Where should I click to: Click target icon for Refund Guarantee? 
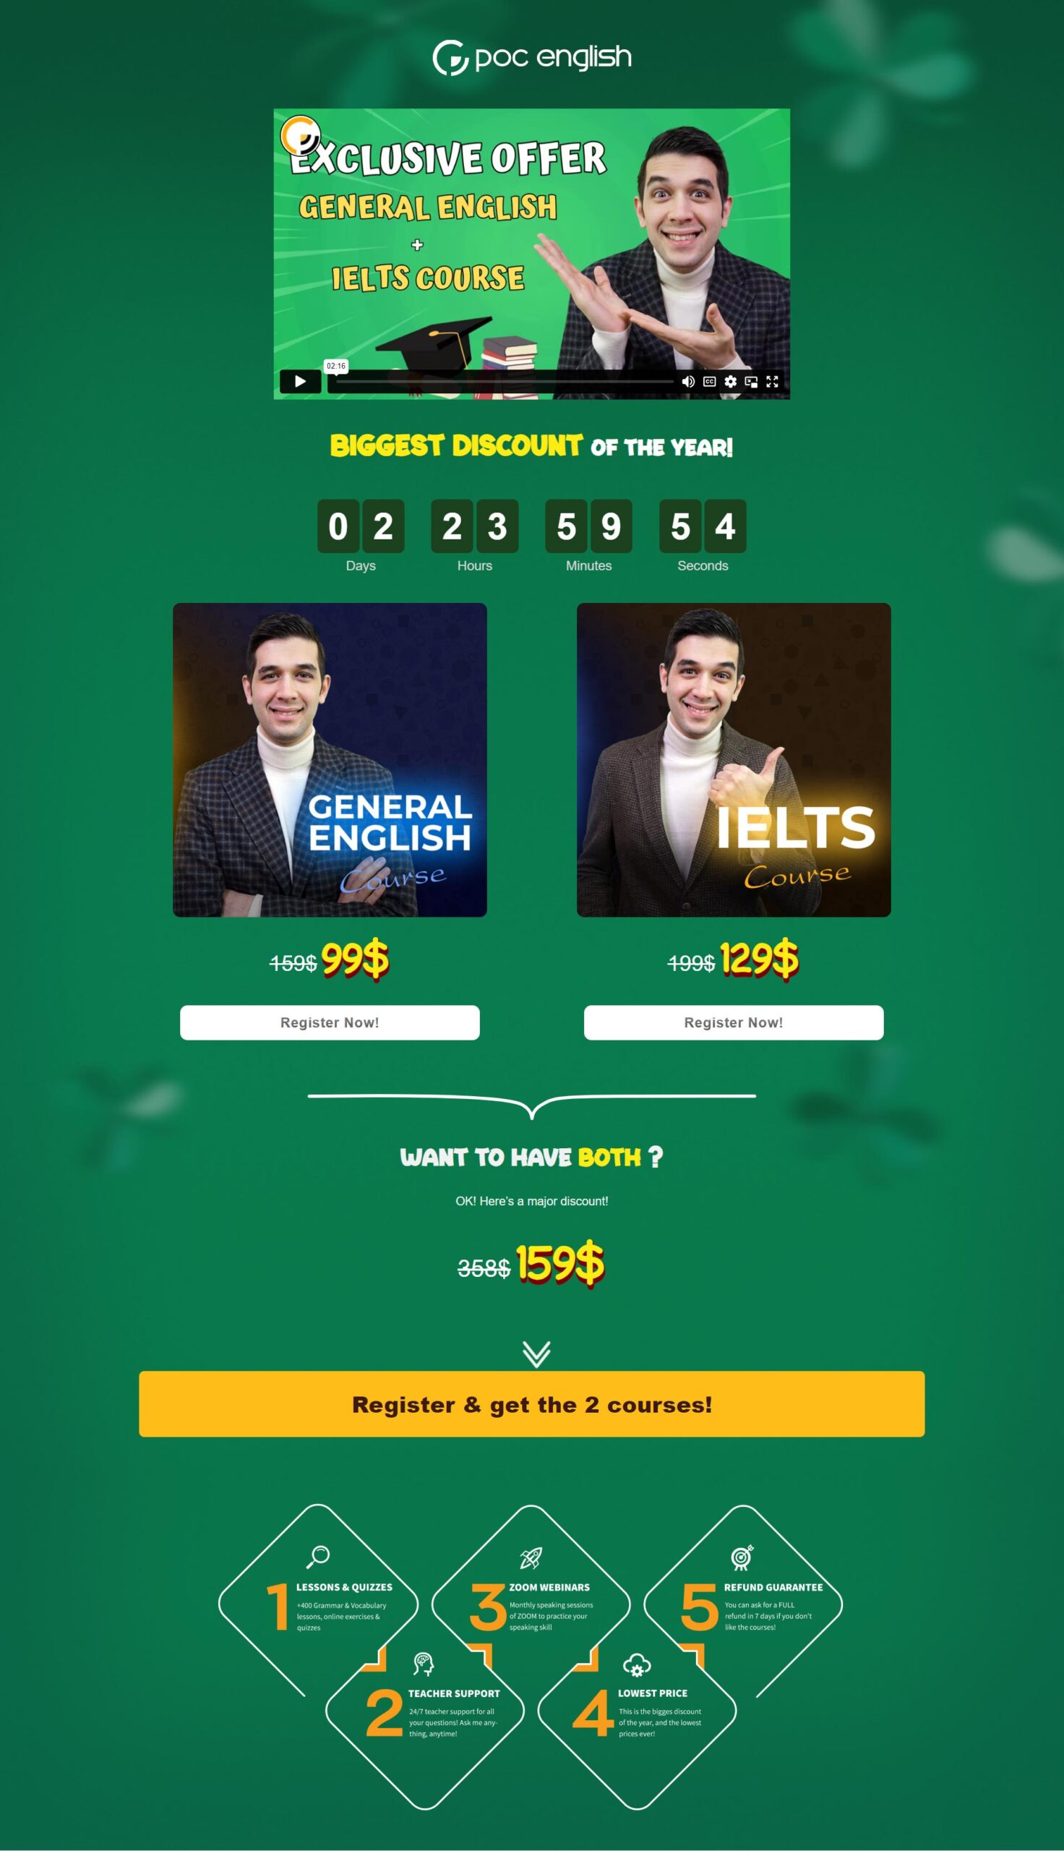point(742,1557)
